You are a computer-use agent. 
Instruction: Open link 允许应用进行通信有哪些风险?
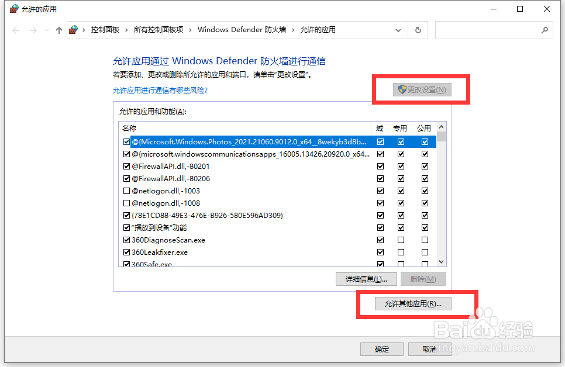point(160,91)
